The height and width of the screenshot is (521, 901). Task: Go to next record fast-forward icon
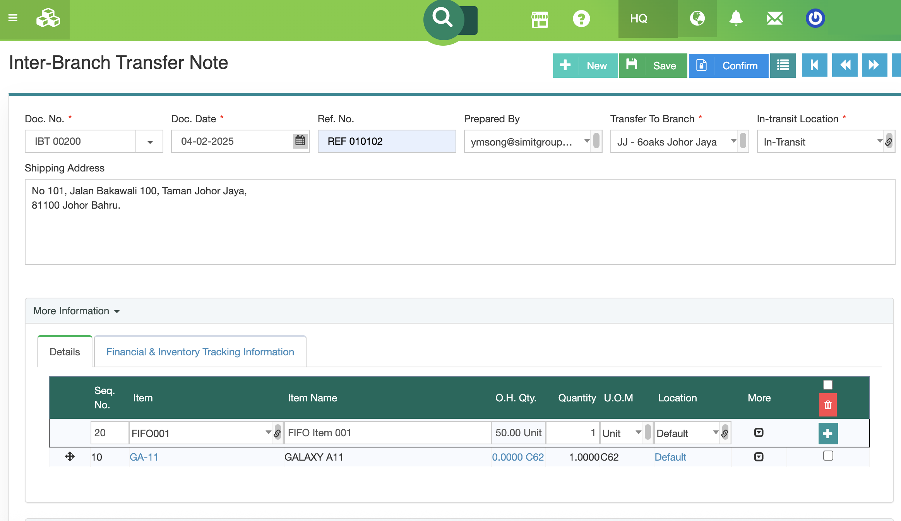874,65
